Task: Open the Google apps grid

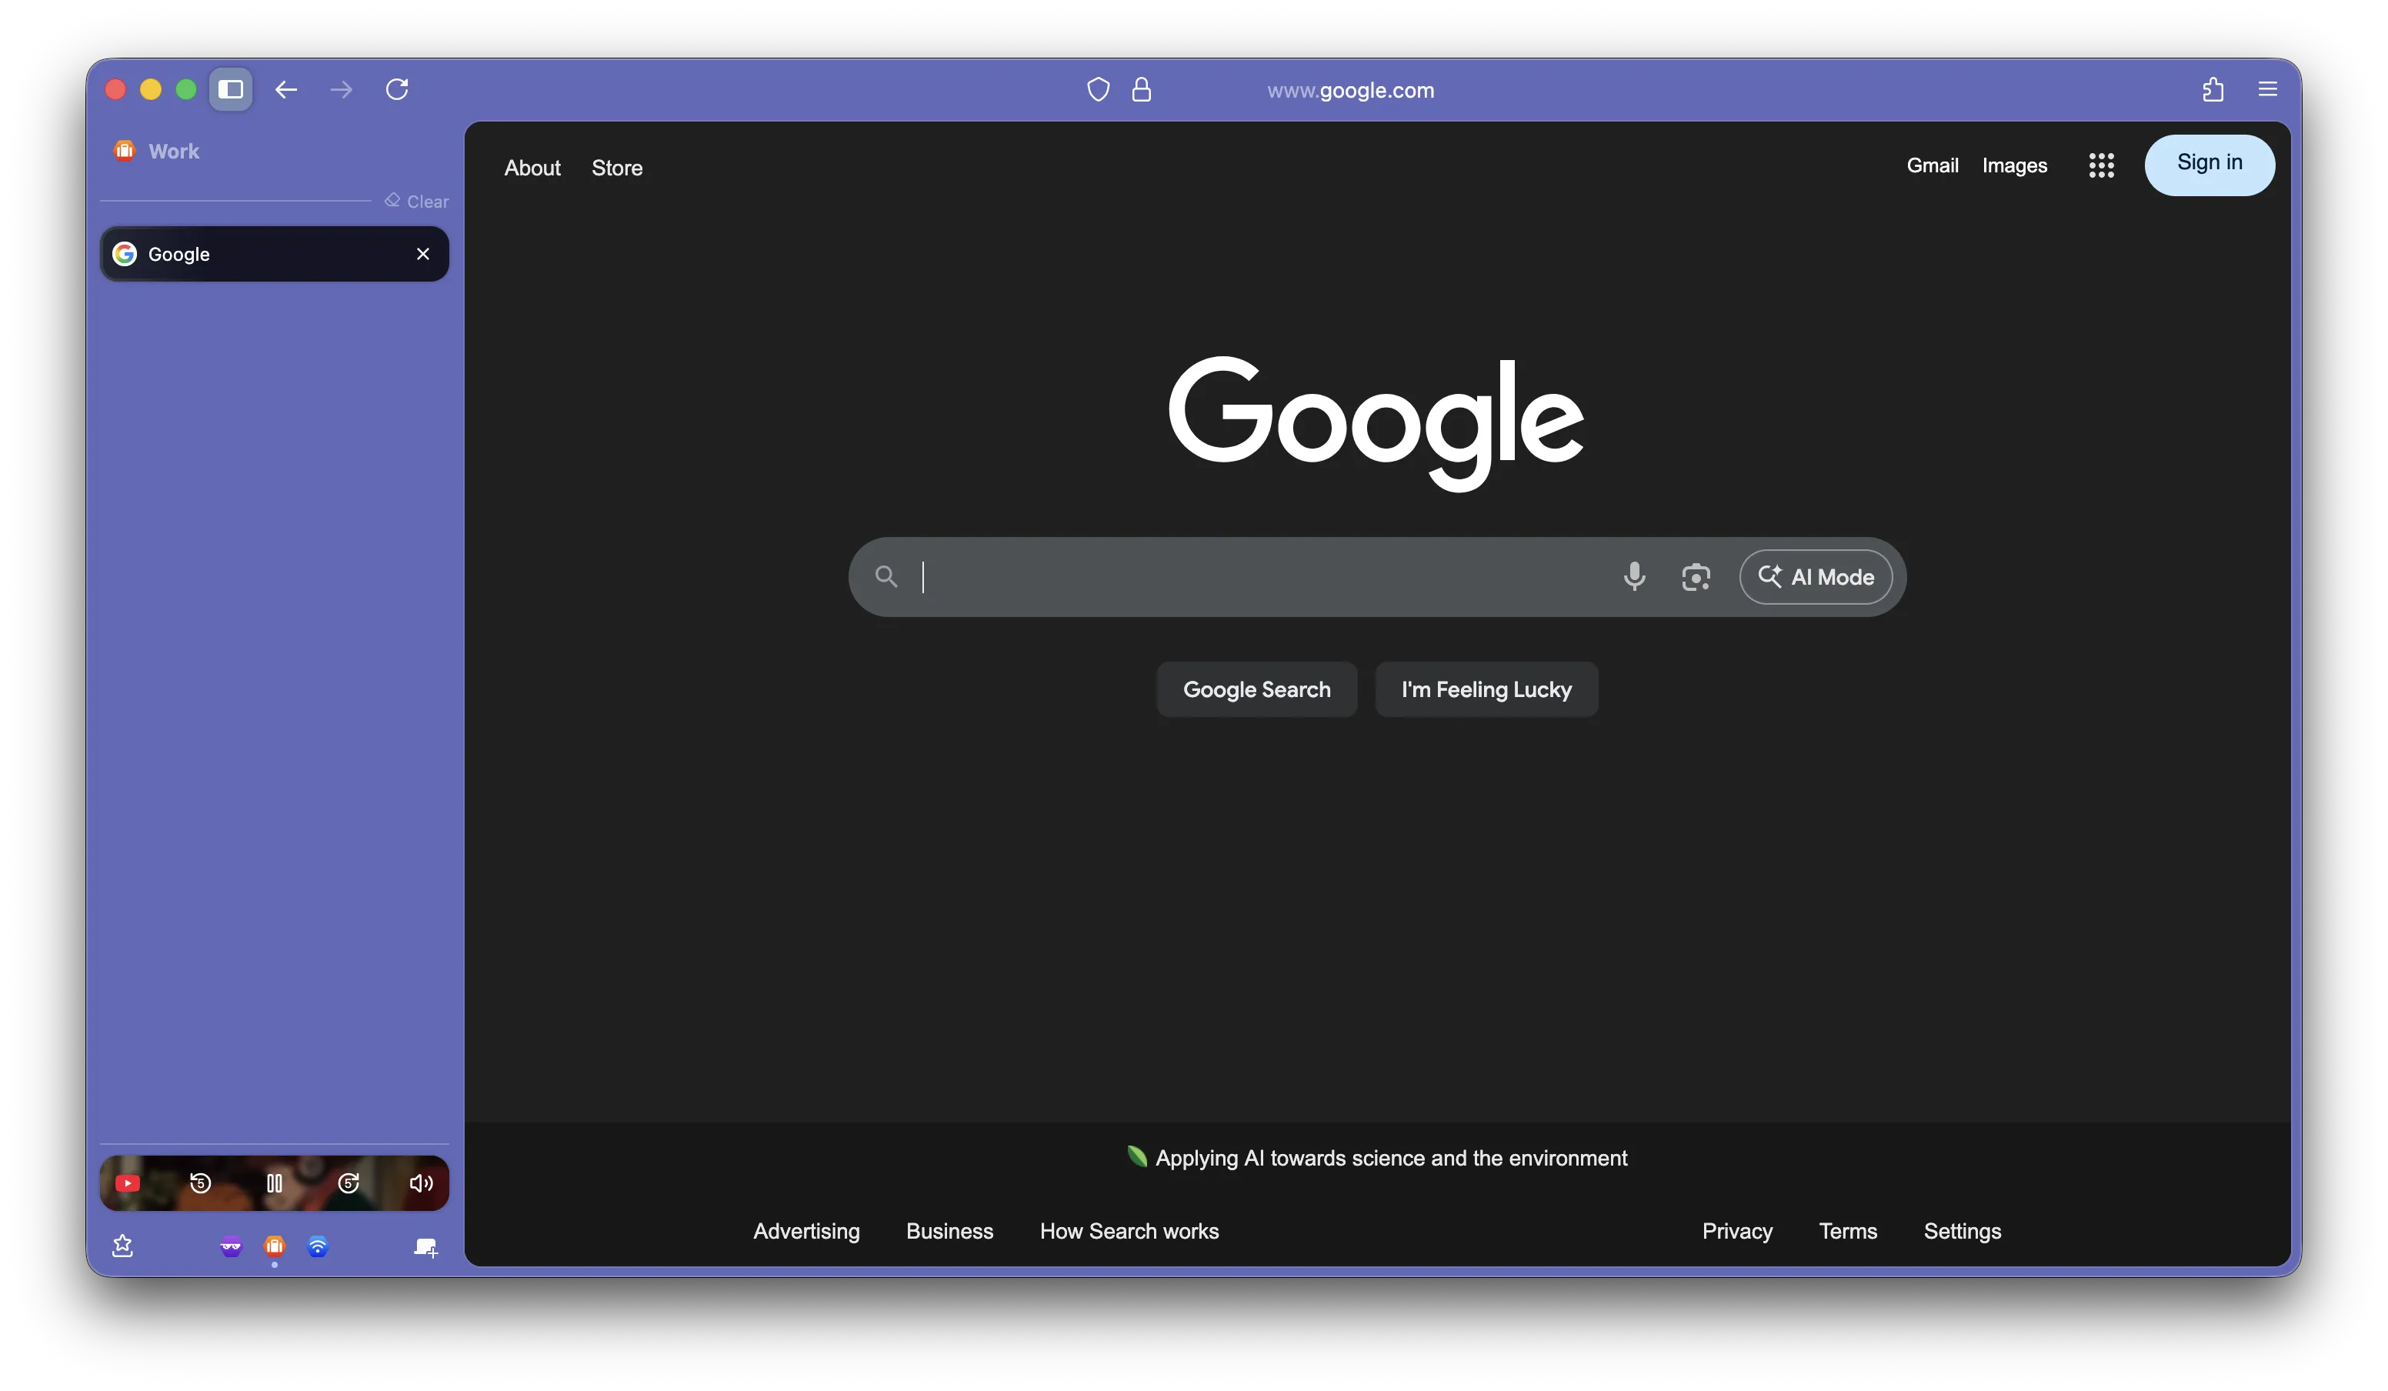Action: (x=2101, y=165)
